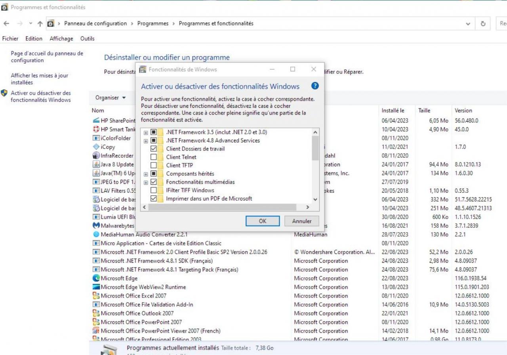Sort programs by the Installé le column
The height and width of the screenshot is (355, 507).
393,111
